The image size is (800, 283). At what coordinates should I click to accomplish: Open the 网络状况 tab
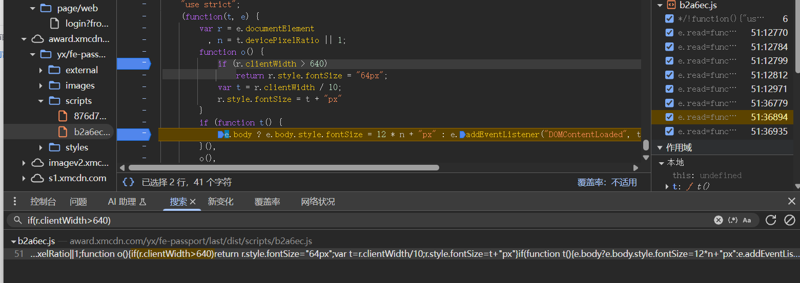pos(318,202)
